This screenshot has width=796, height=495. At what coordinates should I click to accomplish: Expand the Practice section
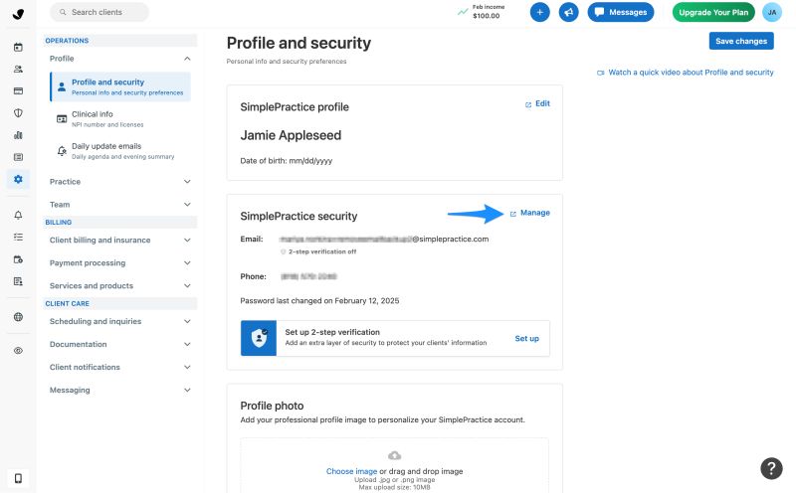click(x=119, y=182)
